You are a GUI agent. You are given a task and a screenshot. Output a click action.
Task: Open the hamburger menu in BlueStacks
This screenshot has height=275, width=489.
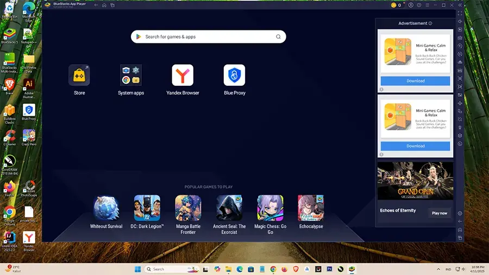tap(427, 5)
